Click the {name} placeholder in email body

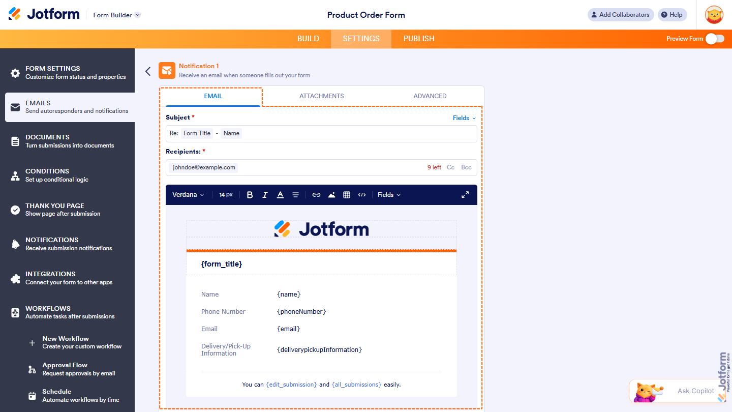(289, 295)
